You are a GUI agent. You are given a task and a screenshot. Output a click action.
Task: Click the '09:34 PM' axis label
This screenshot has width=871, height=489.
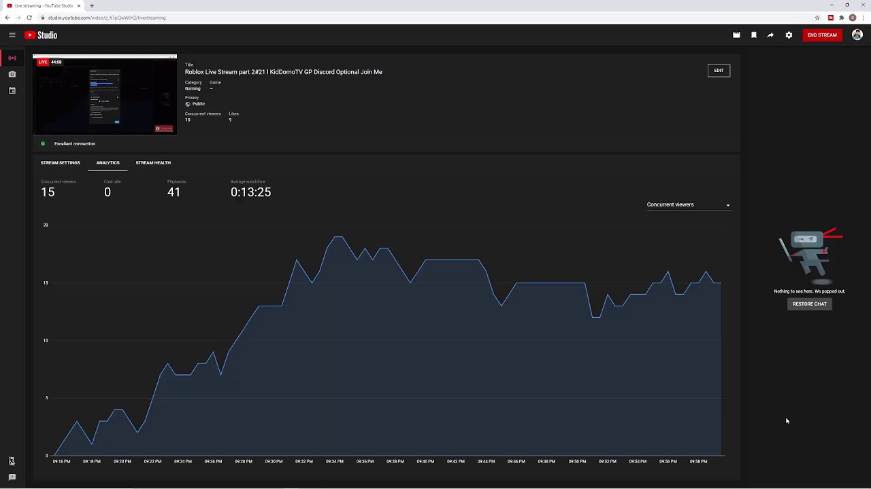(x=334, y=462)
